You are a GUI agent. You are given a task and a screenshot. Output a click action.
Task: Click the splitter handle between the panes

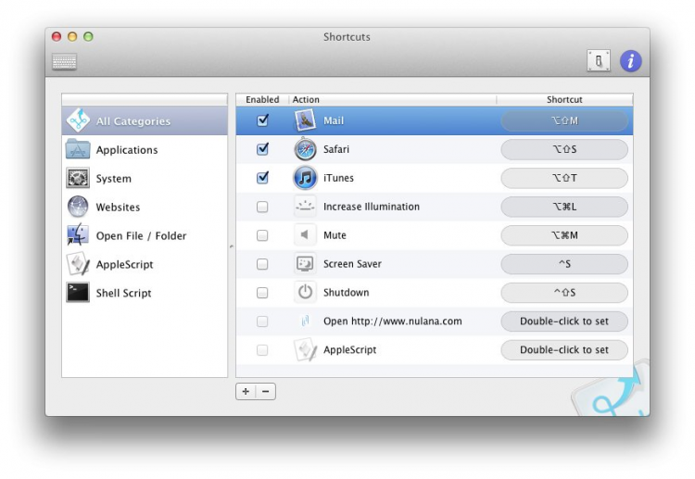point(232,246)
